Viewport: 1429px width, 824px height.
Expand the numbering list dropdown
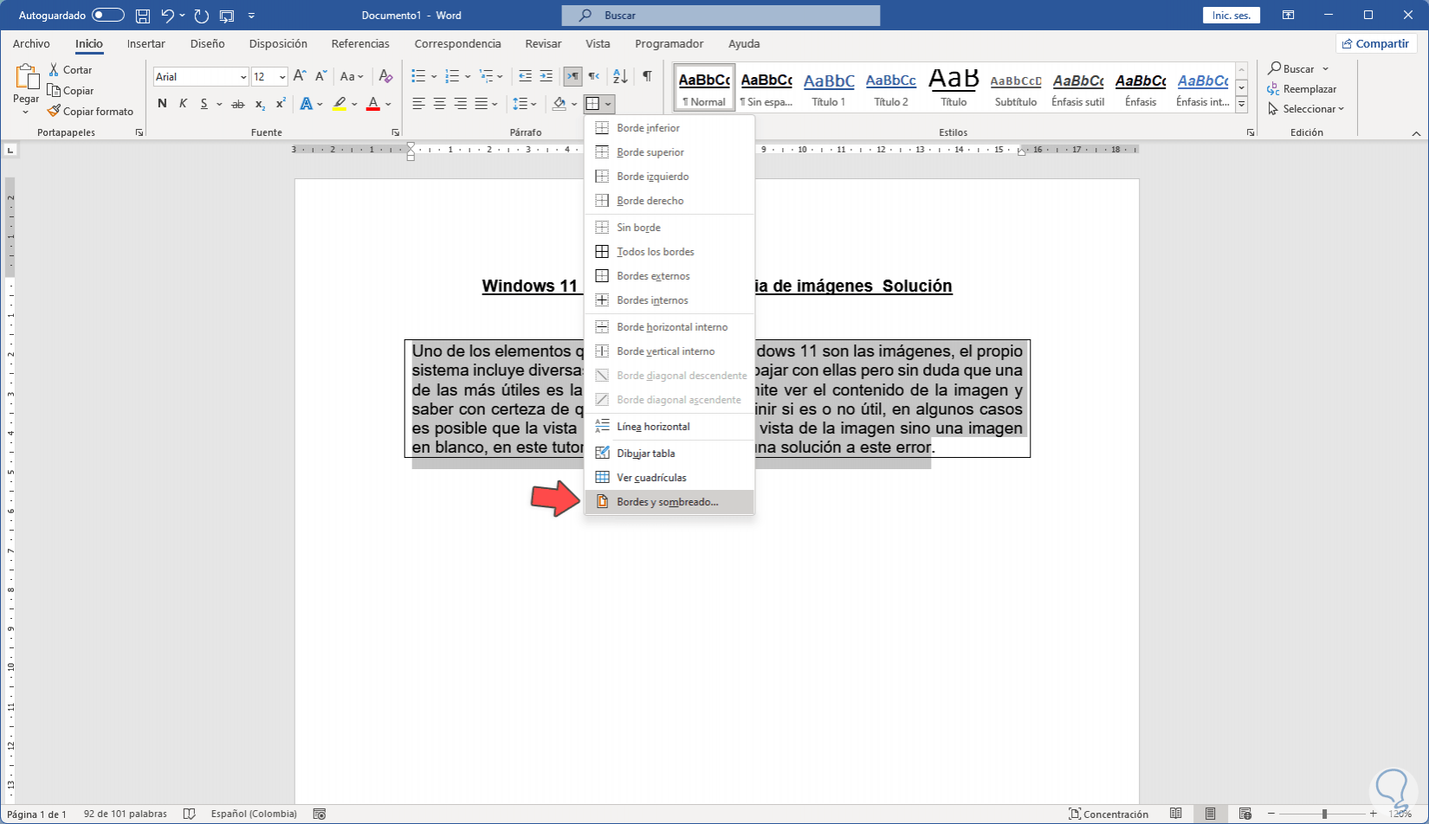tap(468, 76)
